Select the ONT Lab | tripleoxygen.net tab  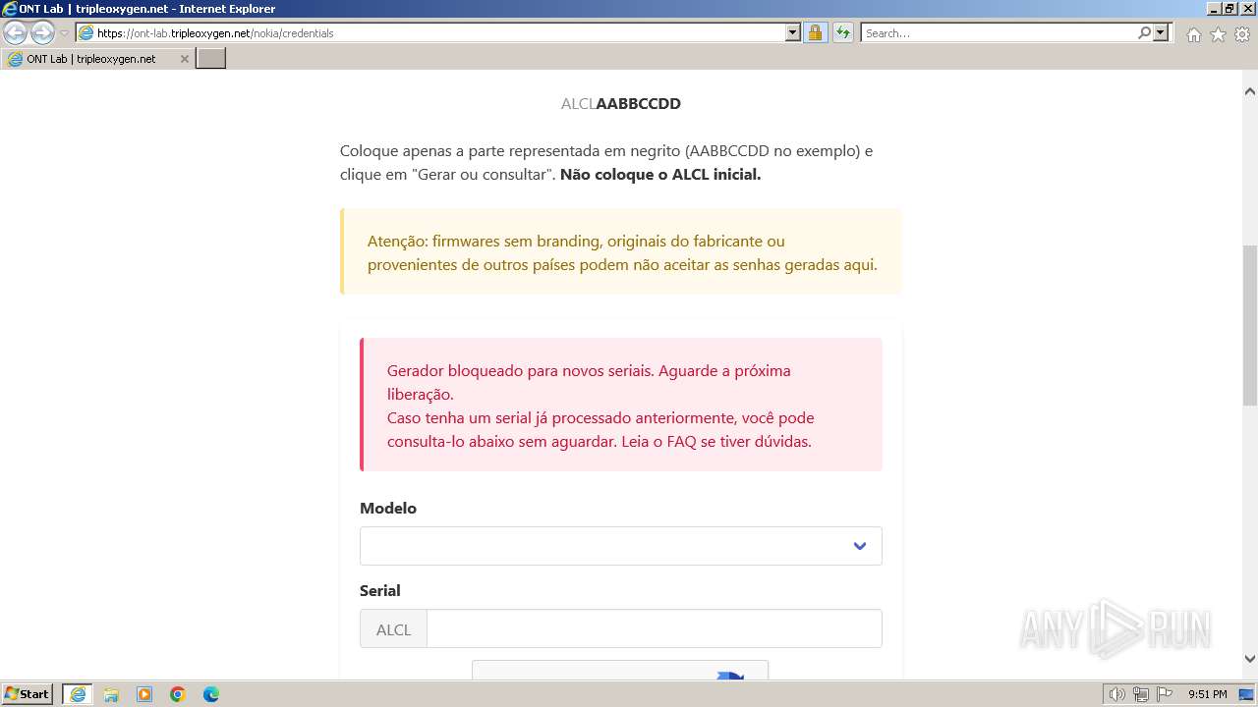[x=97, y=59]
